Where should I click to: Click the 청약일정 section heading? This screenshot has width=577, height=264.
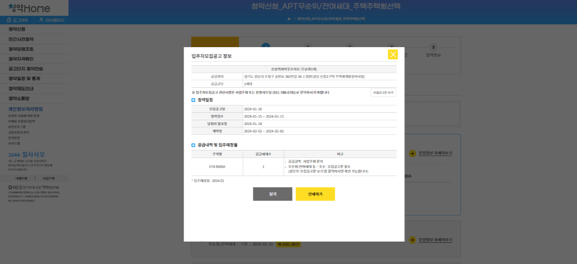(205, 100)
